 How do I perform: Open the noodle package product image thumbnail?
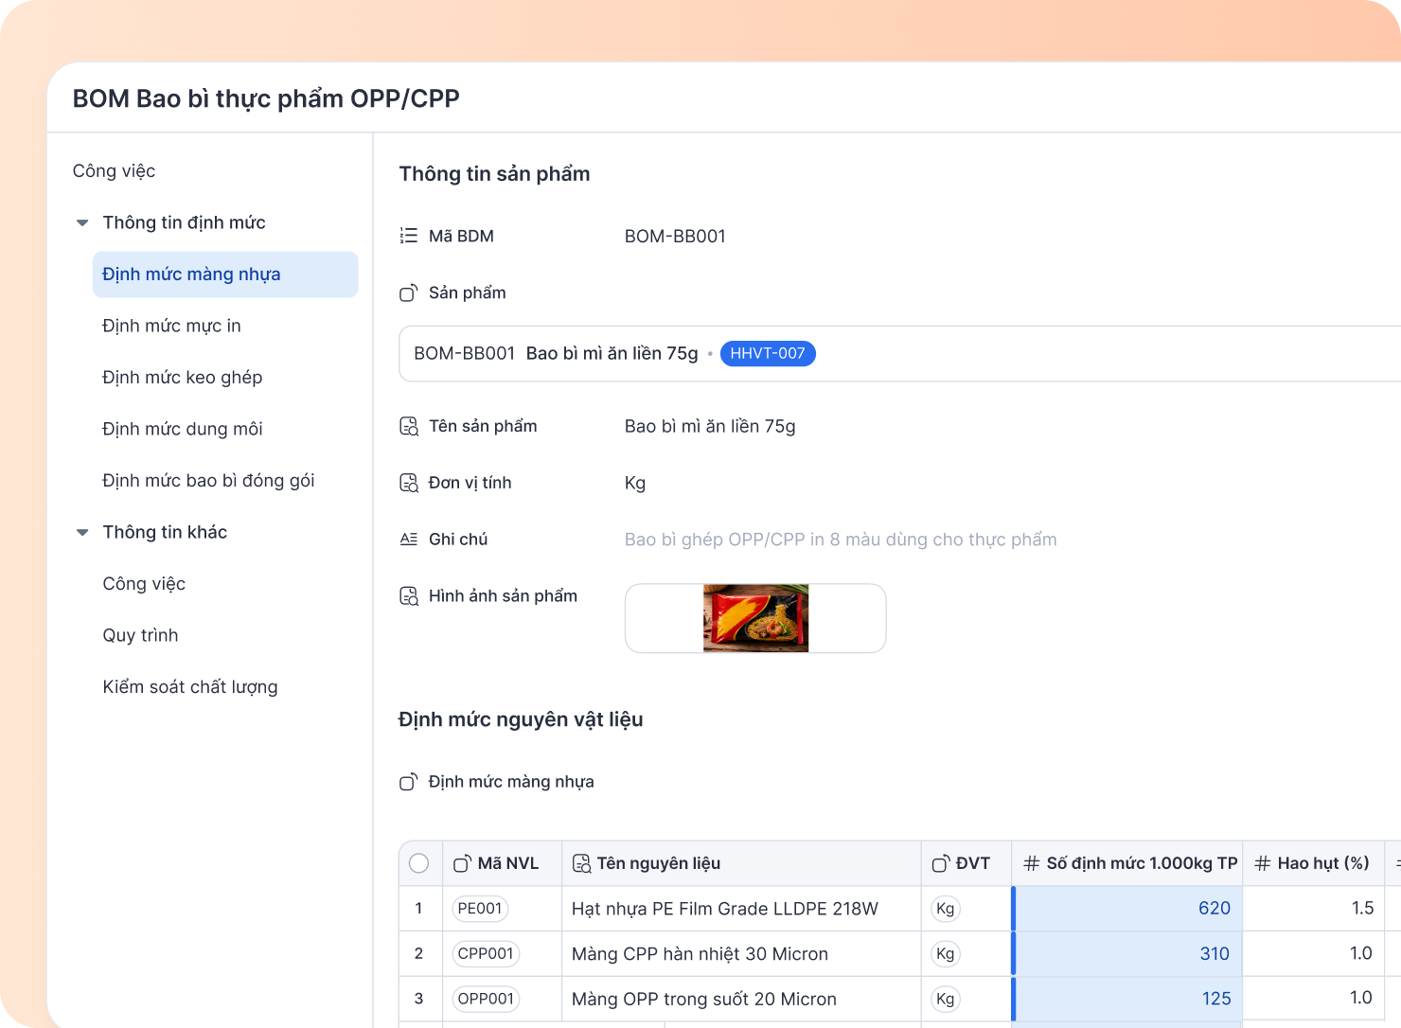(755, 618)
